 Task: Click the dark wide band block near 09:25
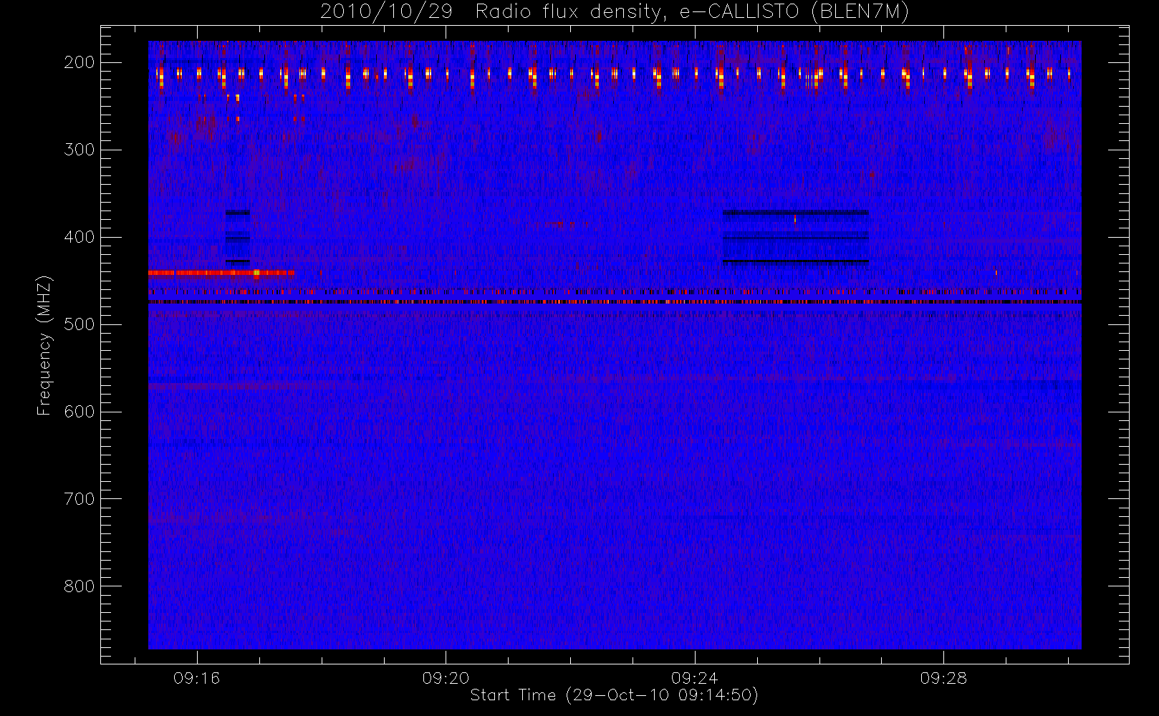(x=796, y=238)
